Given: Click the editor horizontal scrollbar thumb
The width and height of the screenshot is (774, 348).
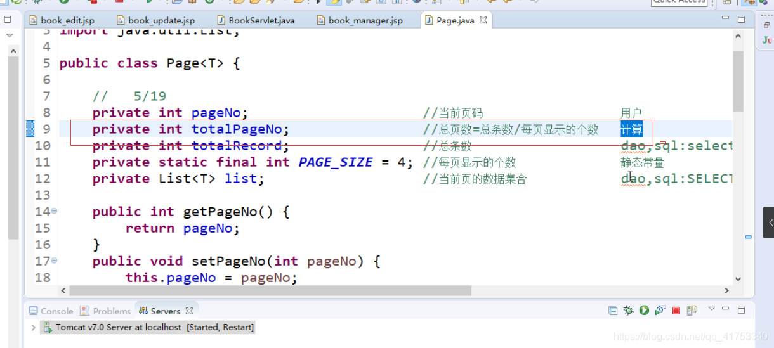Looking at the screenshot, I should tap(270, 290).
